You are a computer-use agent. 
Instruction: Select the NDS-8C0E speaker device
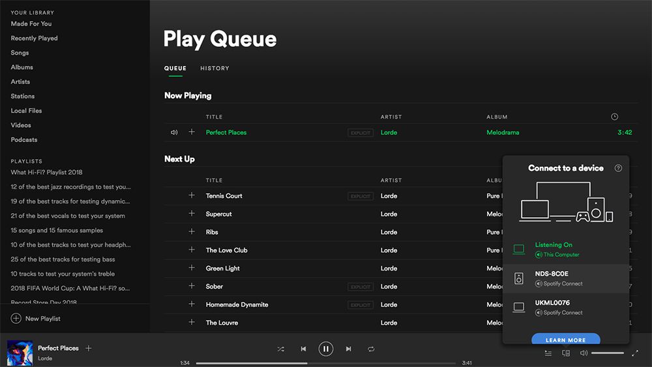[566, 278]
